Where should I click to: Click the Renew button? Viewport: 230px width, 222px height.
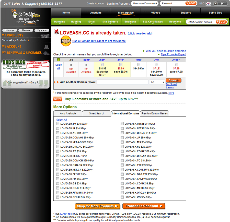26,30
